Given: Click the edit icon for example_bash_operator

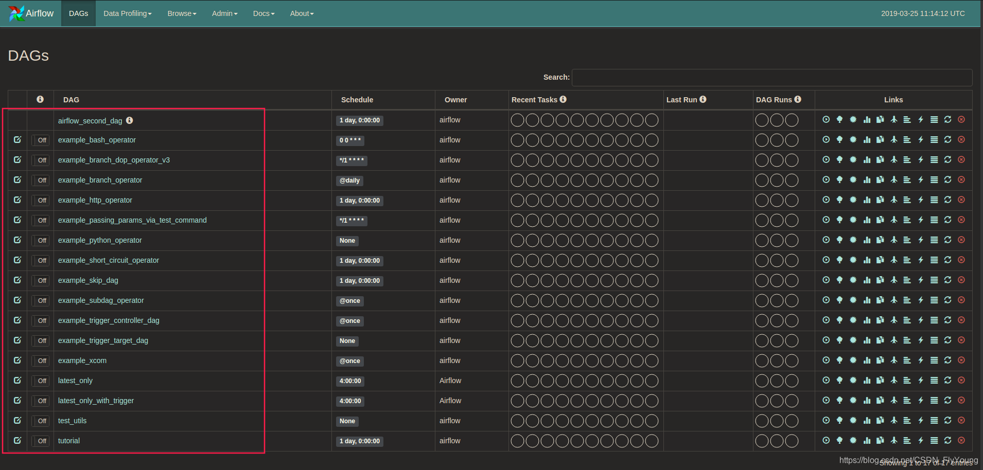Looking at the screenshot, I should 17,140.
